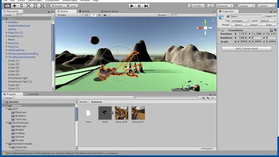This screenshot has width=279, height=157.
Task: Open the Layout dropdown
Action: pyautogui.click(x=266, y=6)
